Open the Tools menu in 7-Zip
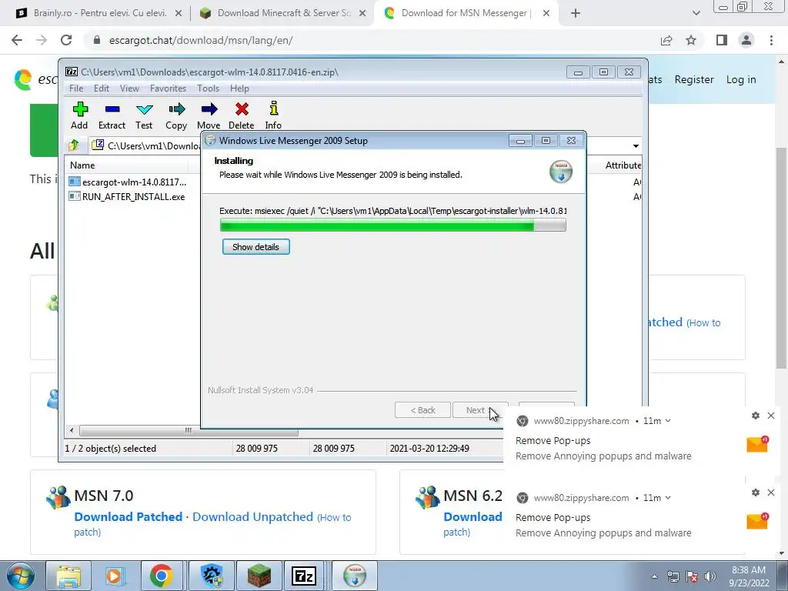The height and width of the screenshot is (591, 788). pyautogui.click(x=208, y=88)
